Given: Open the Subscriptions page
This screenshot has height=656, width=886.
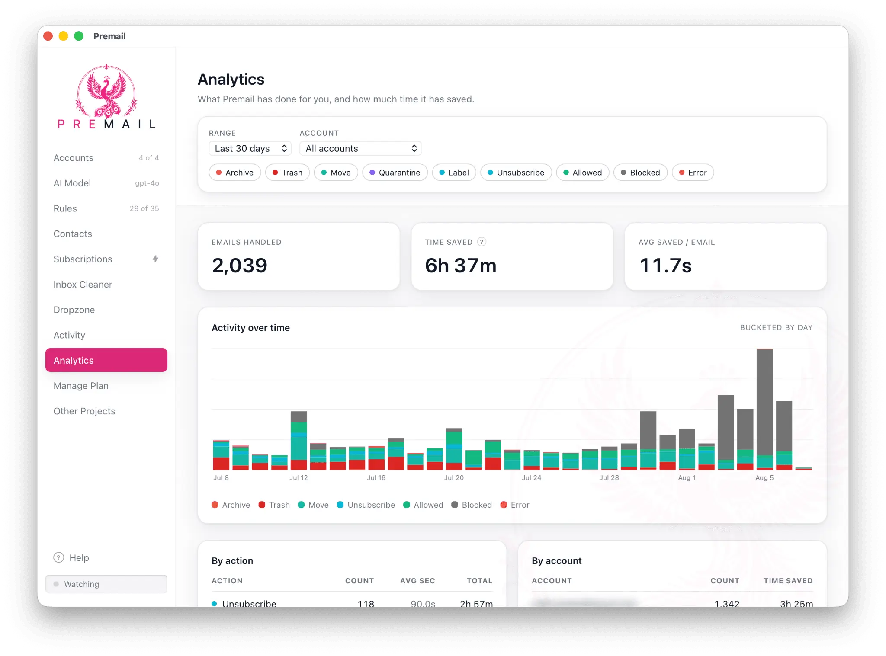Looking at the screenshot, I should (x=106, y=259).
